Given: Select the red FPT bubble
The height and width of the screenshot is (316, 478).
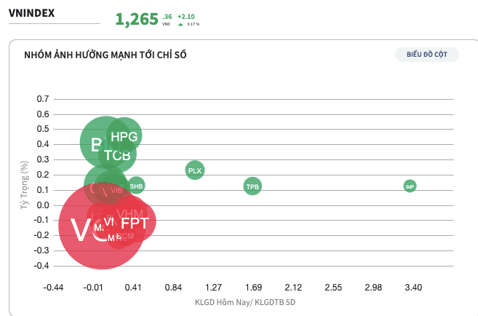Looking at the screenshot, I should [x=136, y=223].
